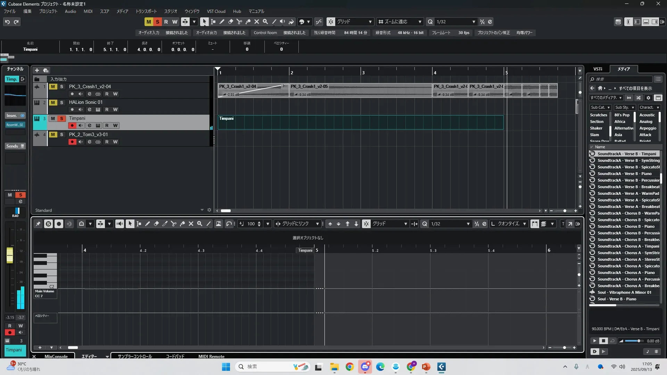Select the Draw pencil tool in key editor
The image size is (667, 375).
click(x=148, y=224)
